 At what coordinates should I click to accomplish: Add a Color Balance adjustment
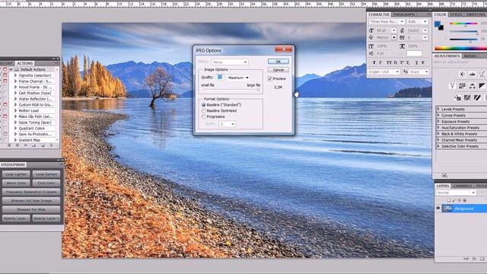[x=472, y=86]
